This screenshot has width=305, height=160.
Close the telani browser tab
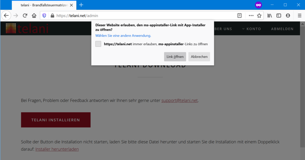tap(71, 5)
